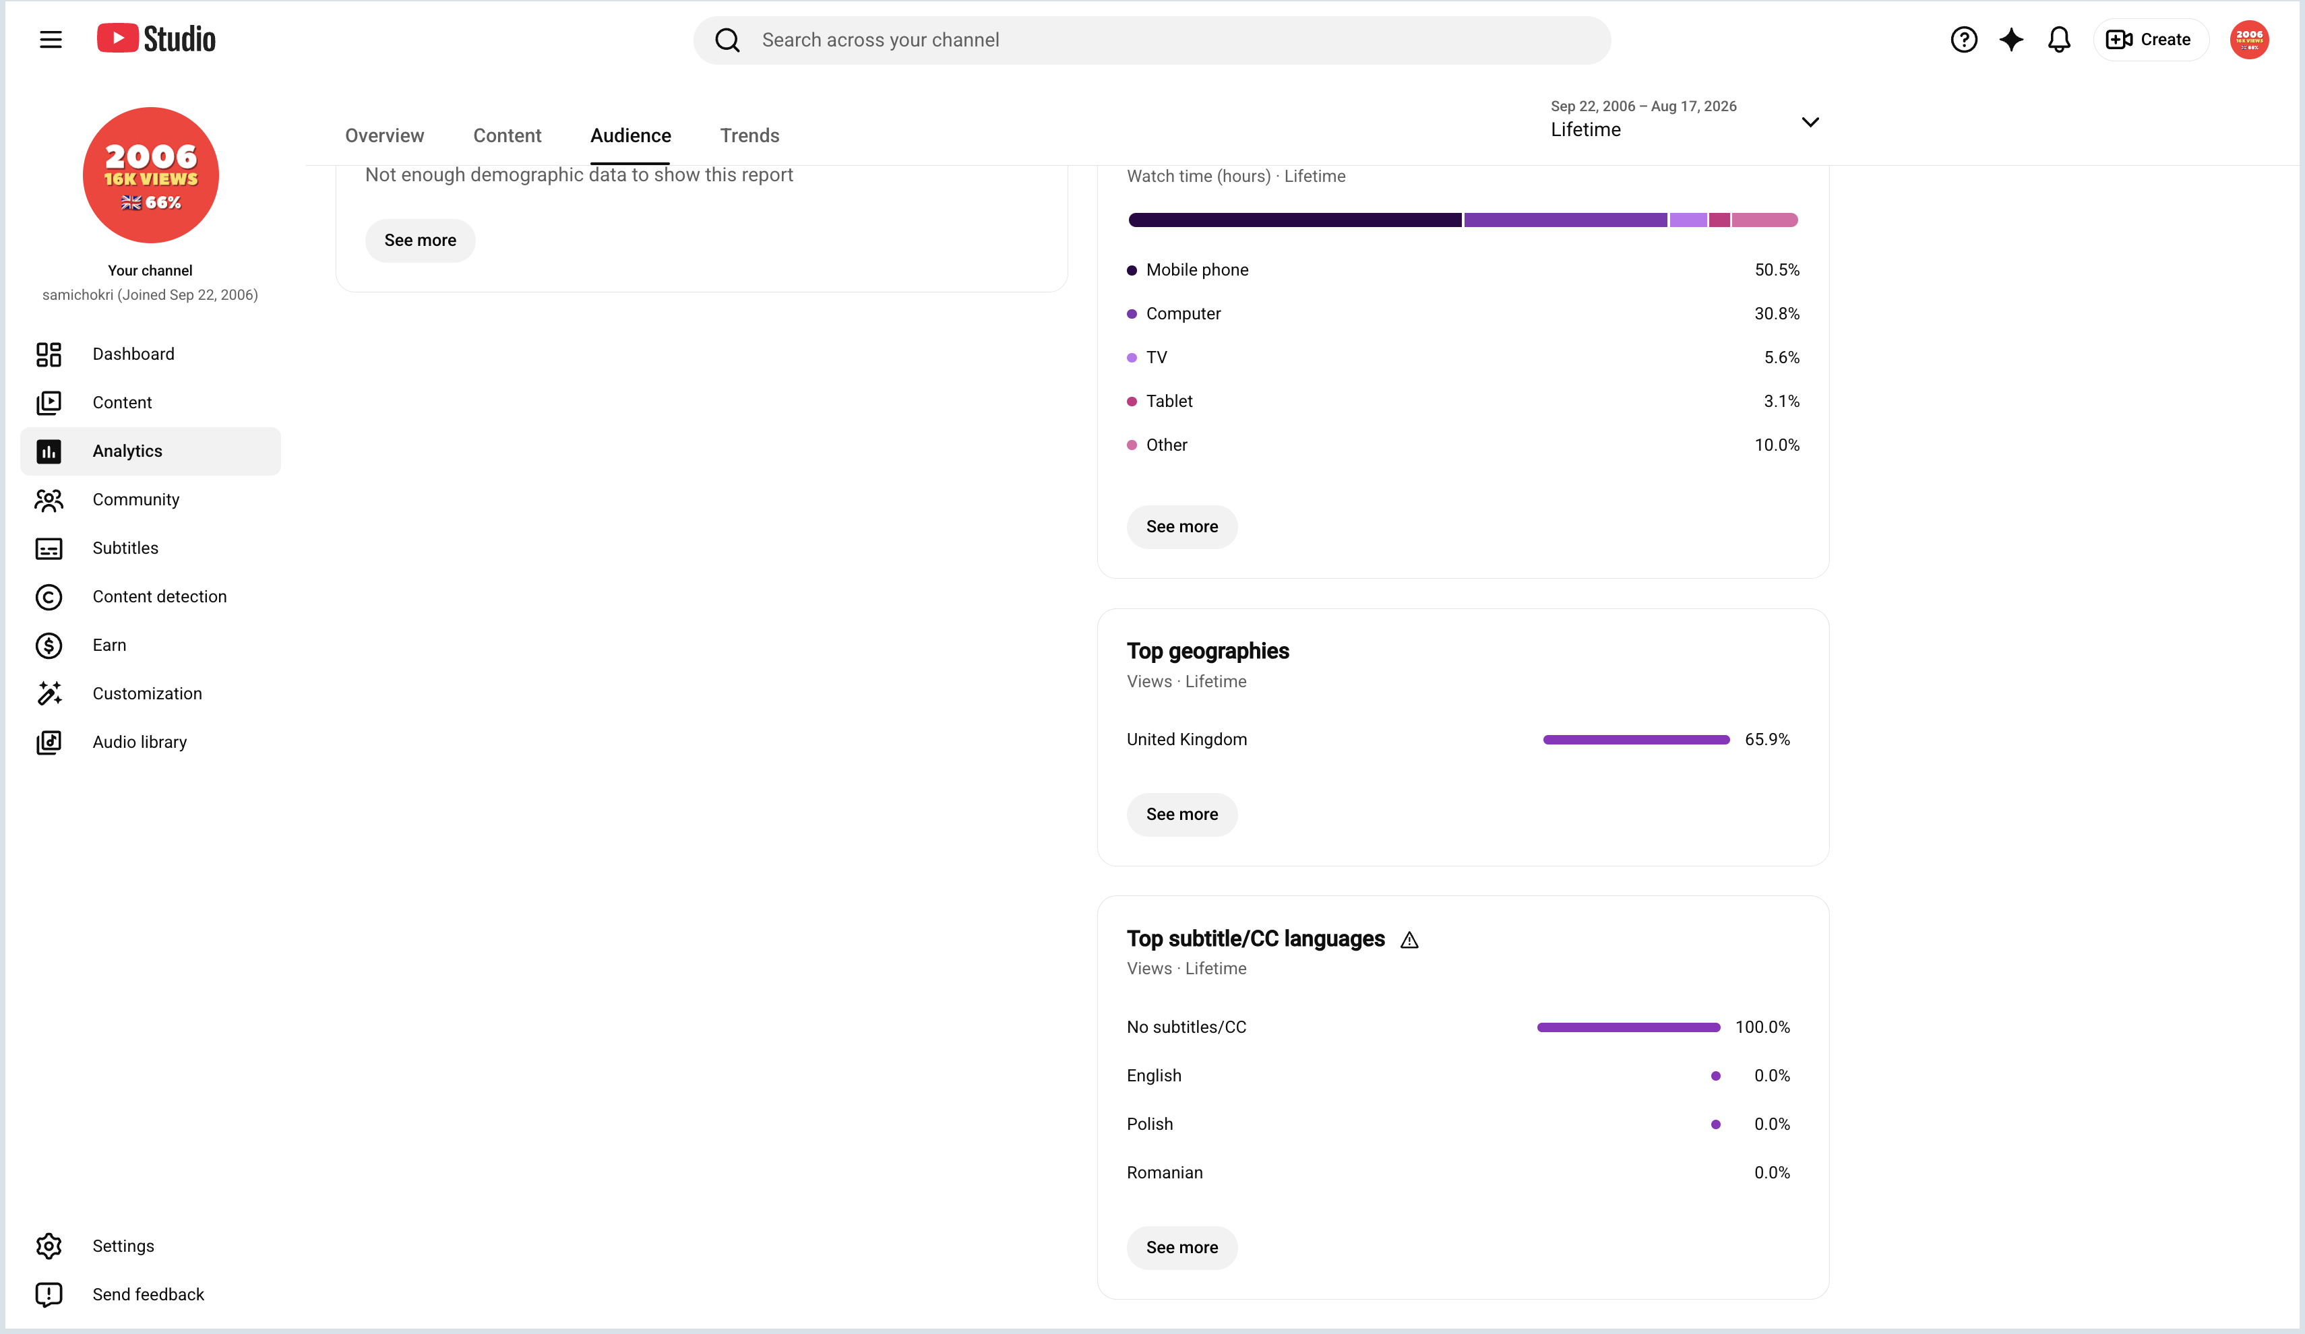Open the hamburger navigation menu

[51, 39]
